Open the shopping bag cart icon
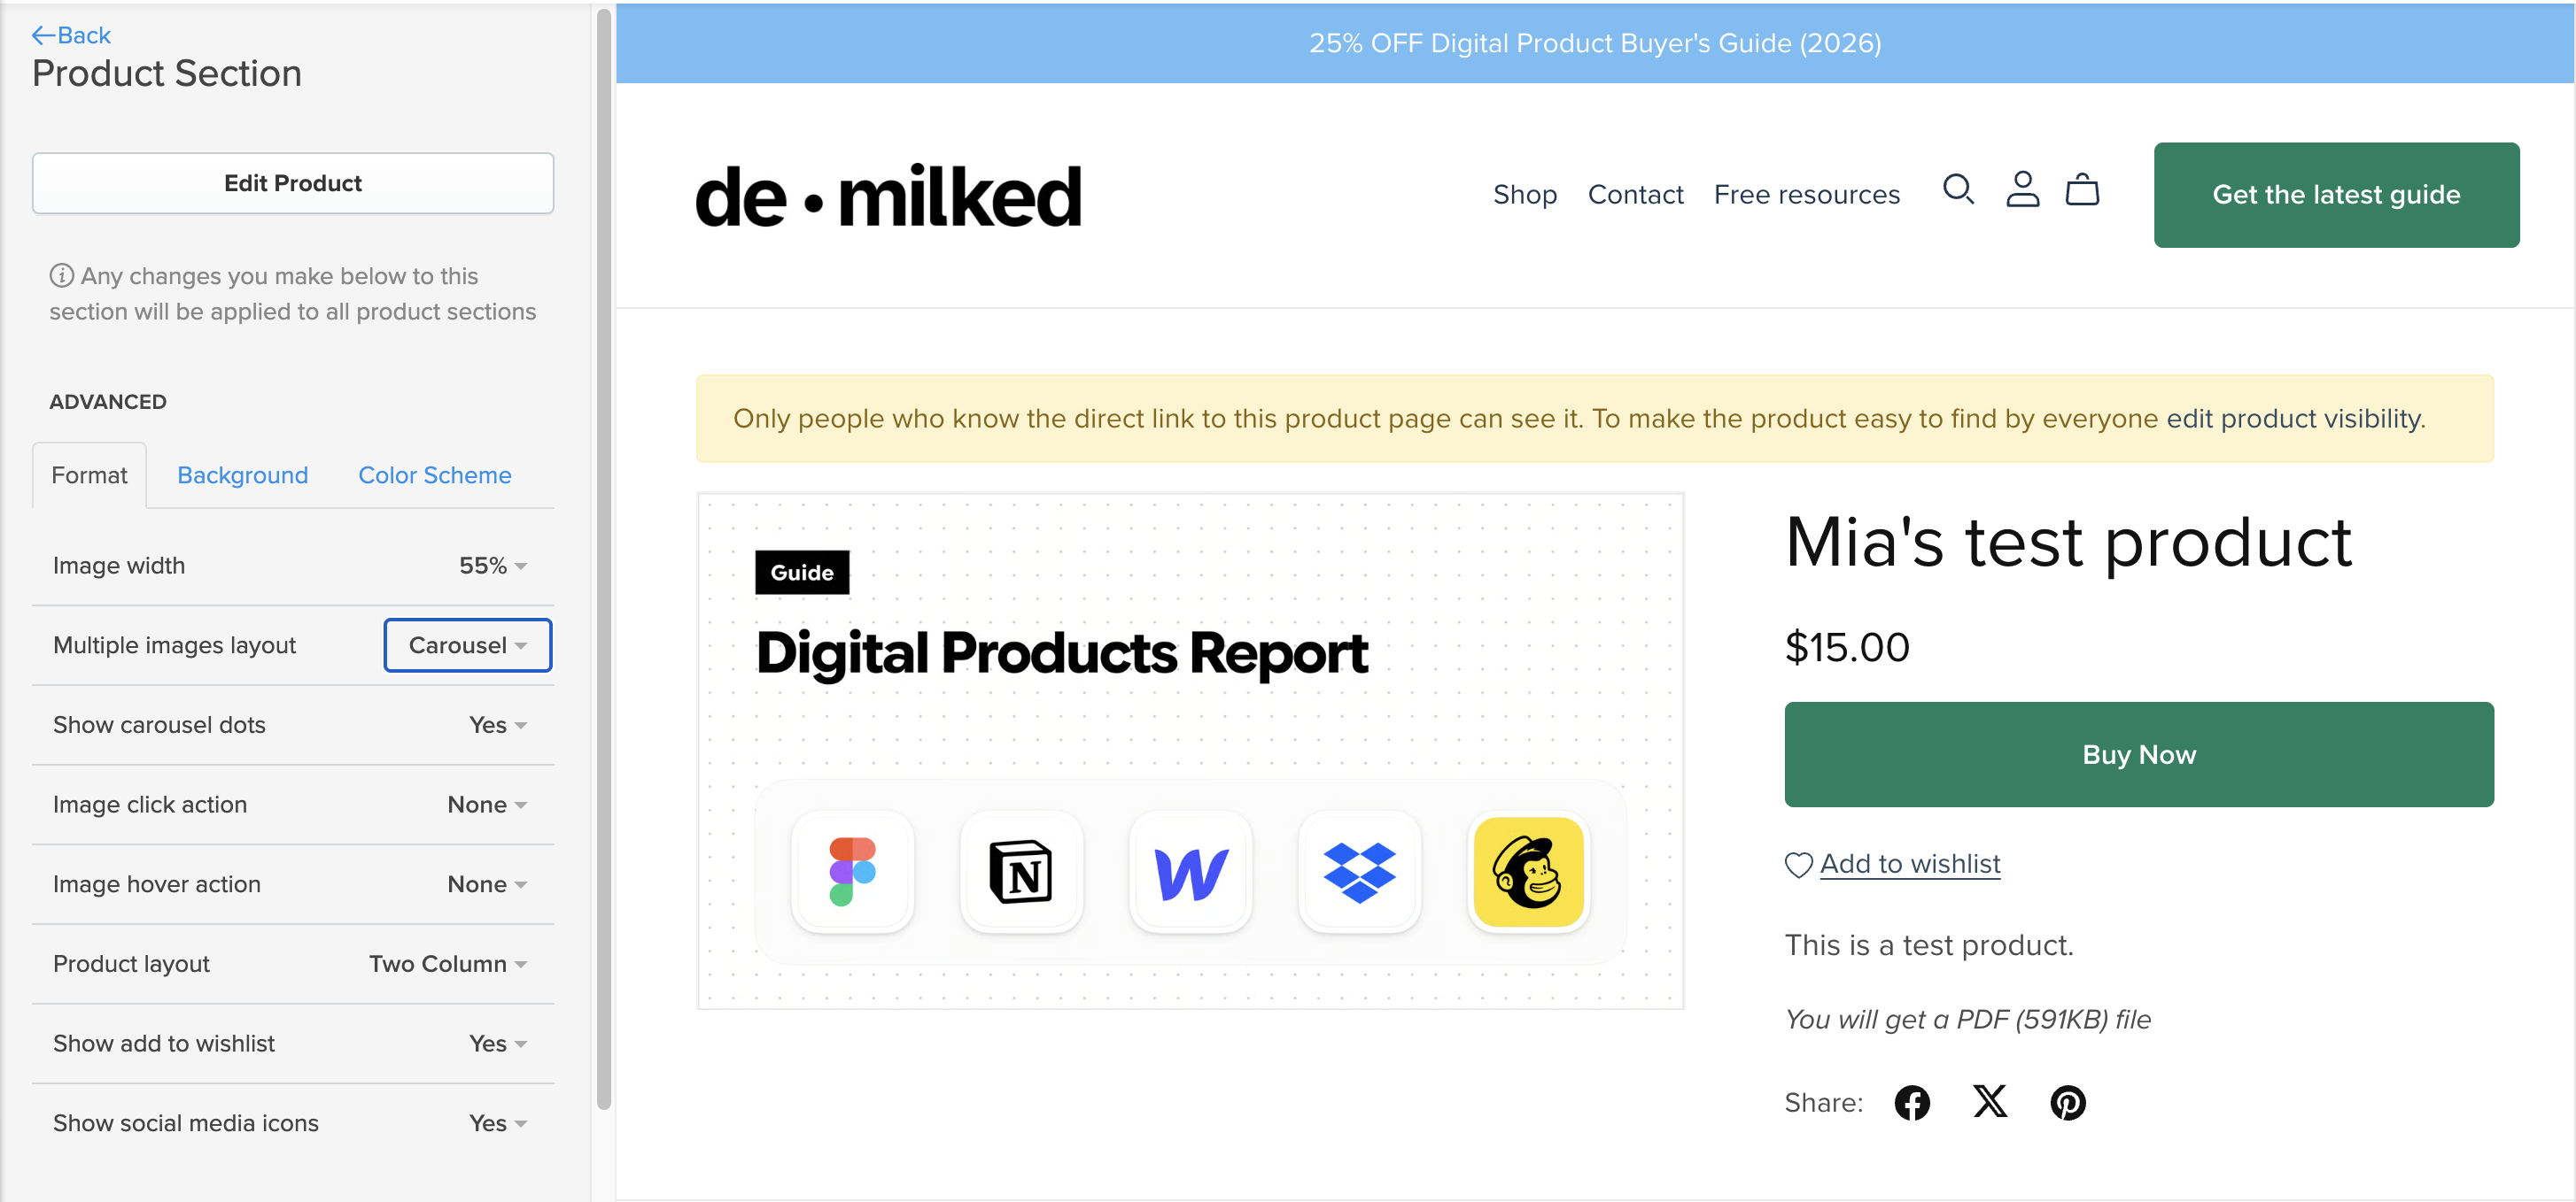This screenshot has width=2576, height=1202. click(x=2082, y=189)
